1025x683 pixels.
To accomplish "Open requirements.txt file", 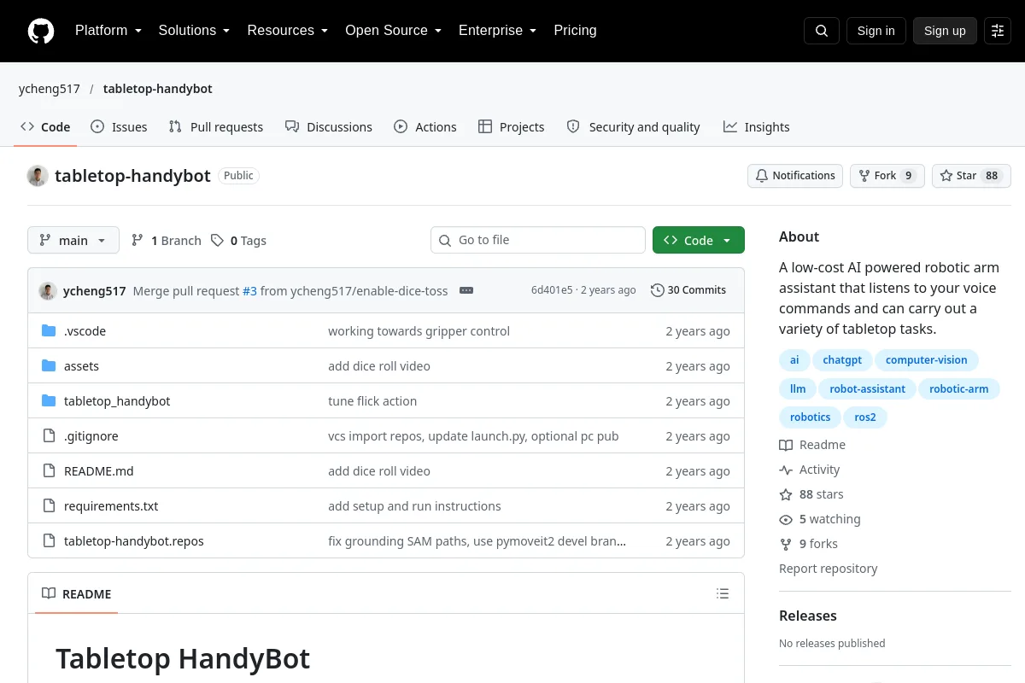I will (x=111, y=506).
